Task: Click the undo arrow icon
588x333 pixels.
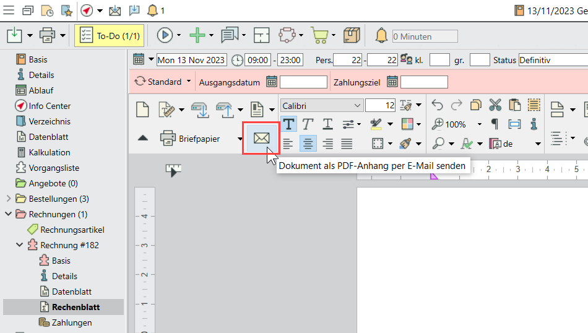Action: tap(437, 105)
